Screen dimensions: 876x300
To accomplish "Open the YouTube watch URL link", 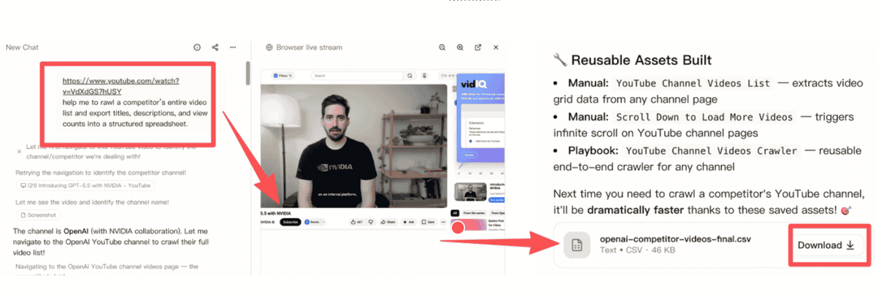I will pyautogui.click(x=121, y=86).
